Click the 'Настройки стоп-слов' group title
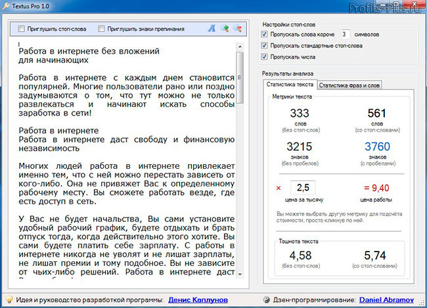The height and width of the screenshot is (308, 427). pos(288,24)
